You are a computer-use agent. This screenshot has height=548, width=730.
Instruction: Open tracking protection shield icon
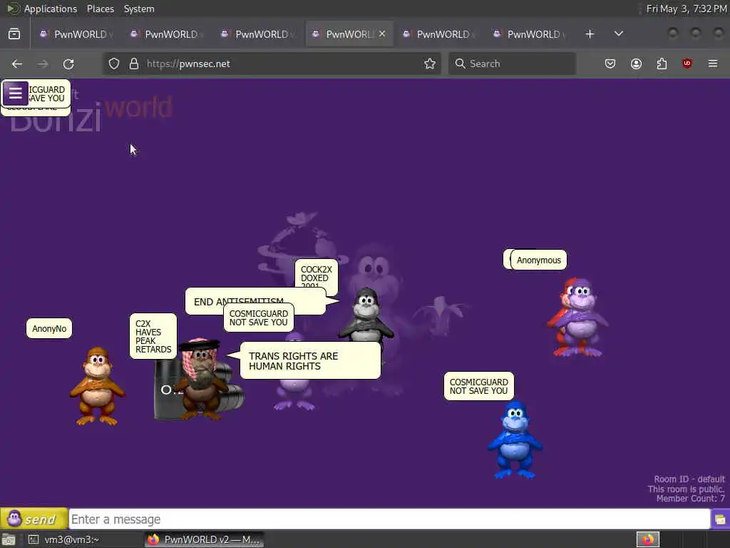click(114, 64)
